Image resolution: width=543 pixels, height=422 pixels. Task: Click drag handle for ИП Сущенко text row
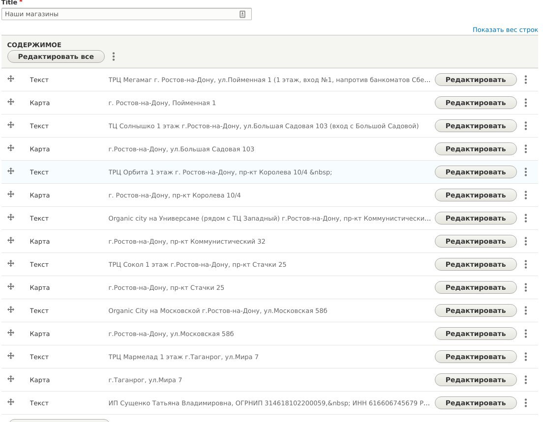11,402
